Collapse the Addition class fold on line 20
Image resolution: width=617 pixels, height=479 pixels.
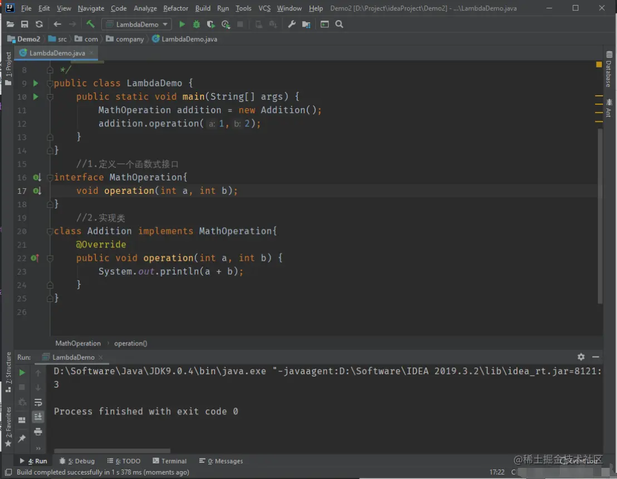point(50,232)
